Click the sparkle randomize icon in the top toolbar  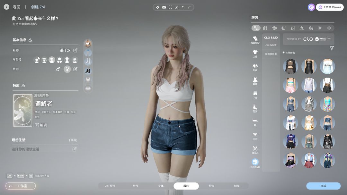click(x=157, y=7)
